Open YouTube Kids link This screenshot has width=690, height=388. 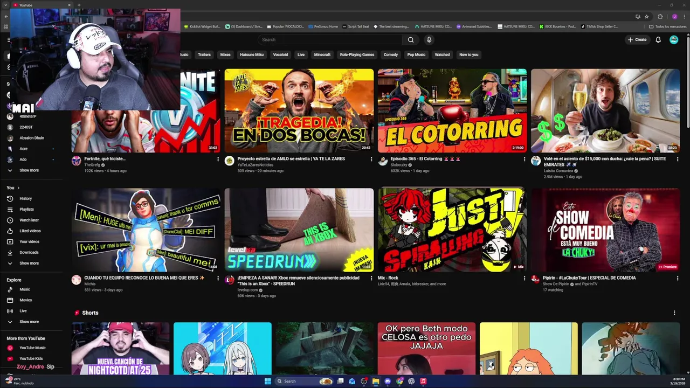point(31,358)
